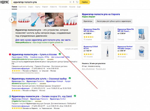This screenshot has width=150, height=111.
Task: Open link Для чего нужен ирригатор для полости рта
Action: click(x=44, y=40)
